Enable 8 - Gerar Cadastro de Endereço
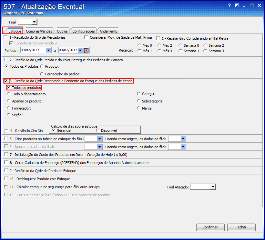The height and width of the screenshot is (240, 265). (x=6, y=163)
